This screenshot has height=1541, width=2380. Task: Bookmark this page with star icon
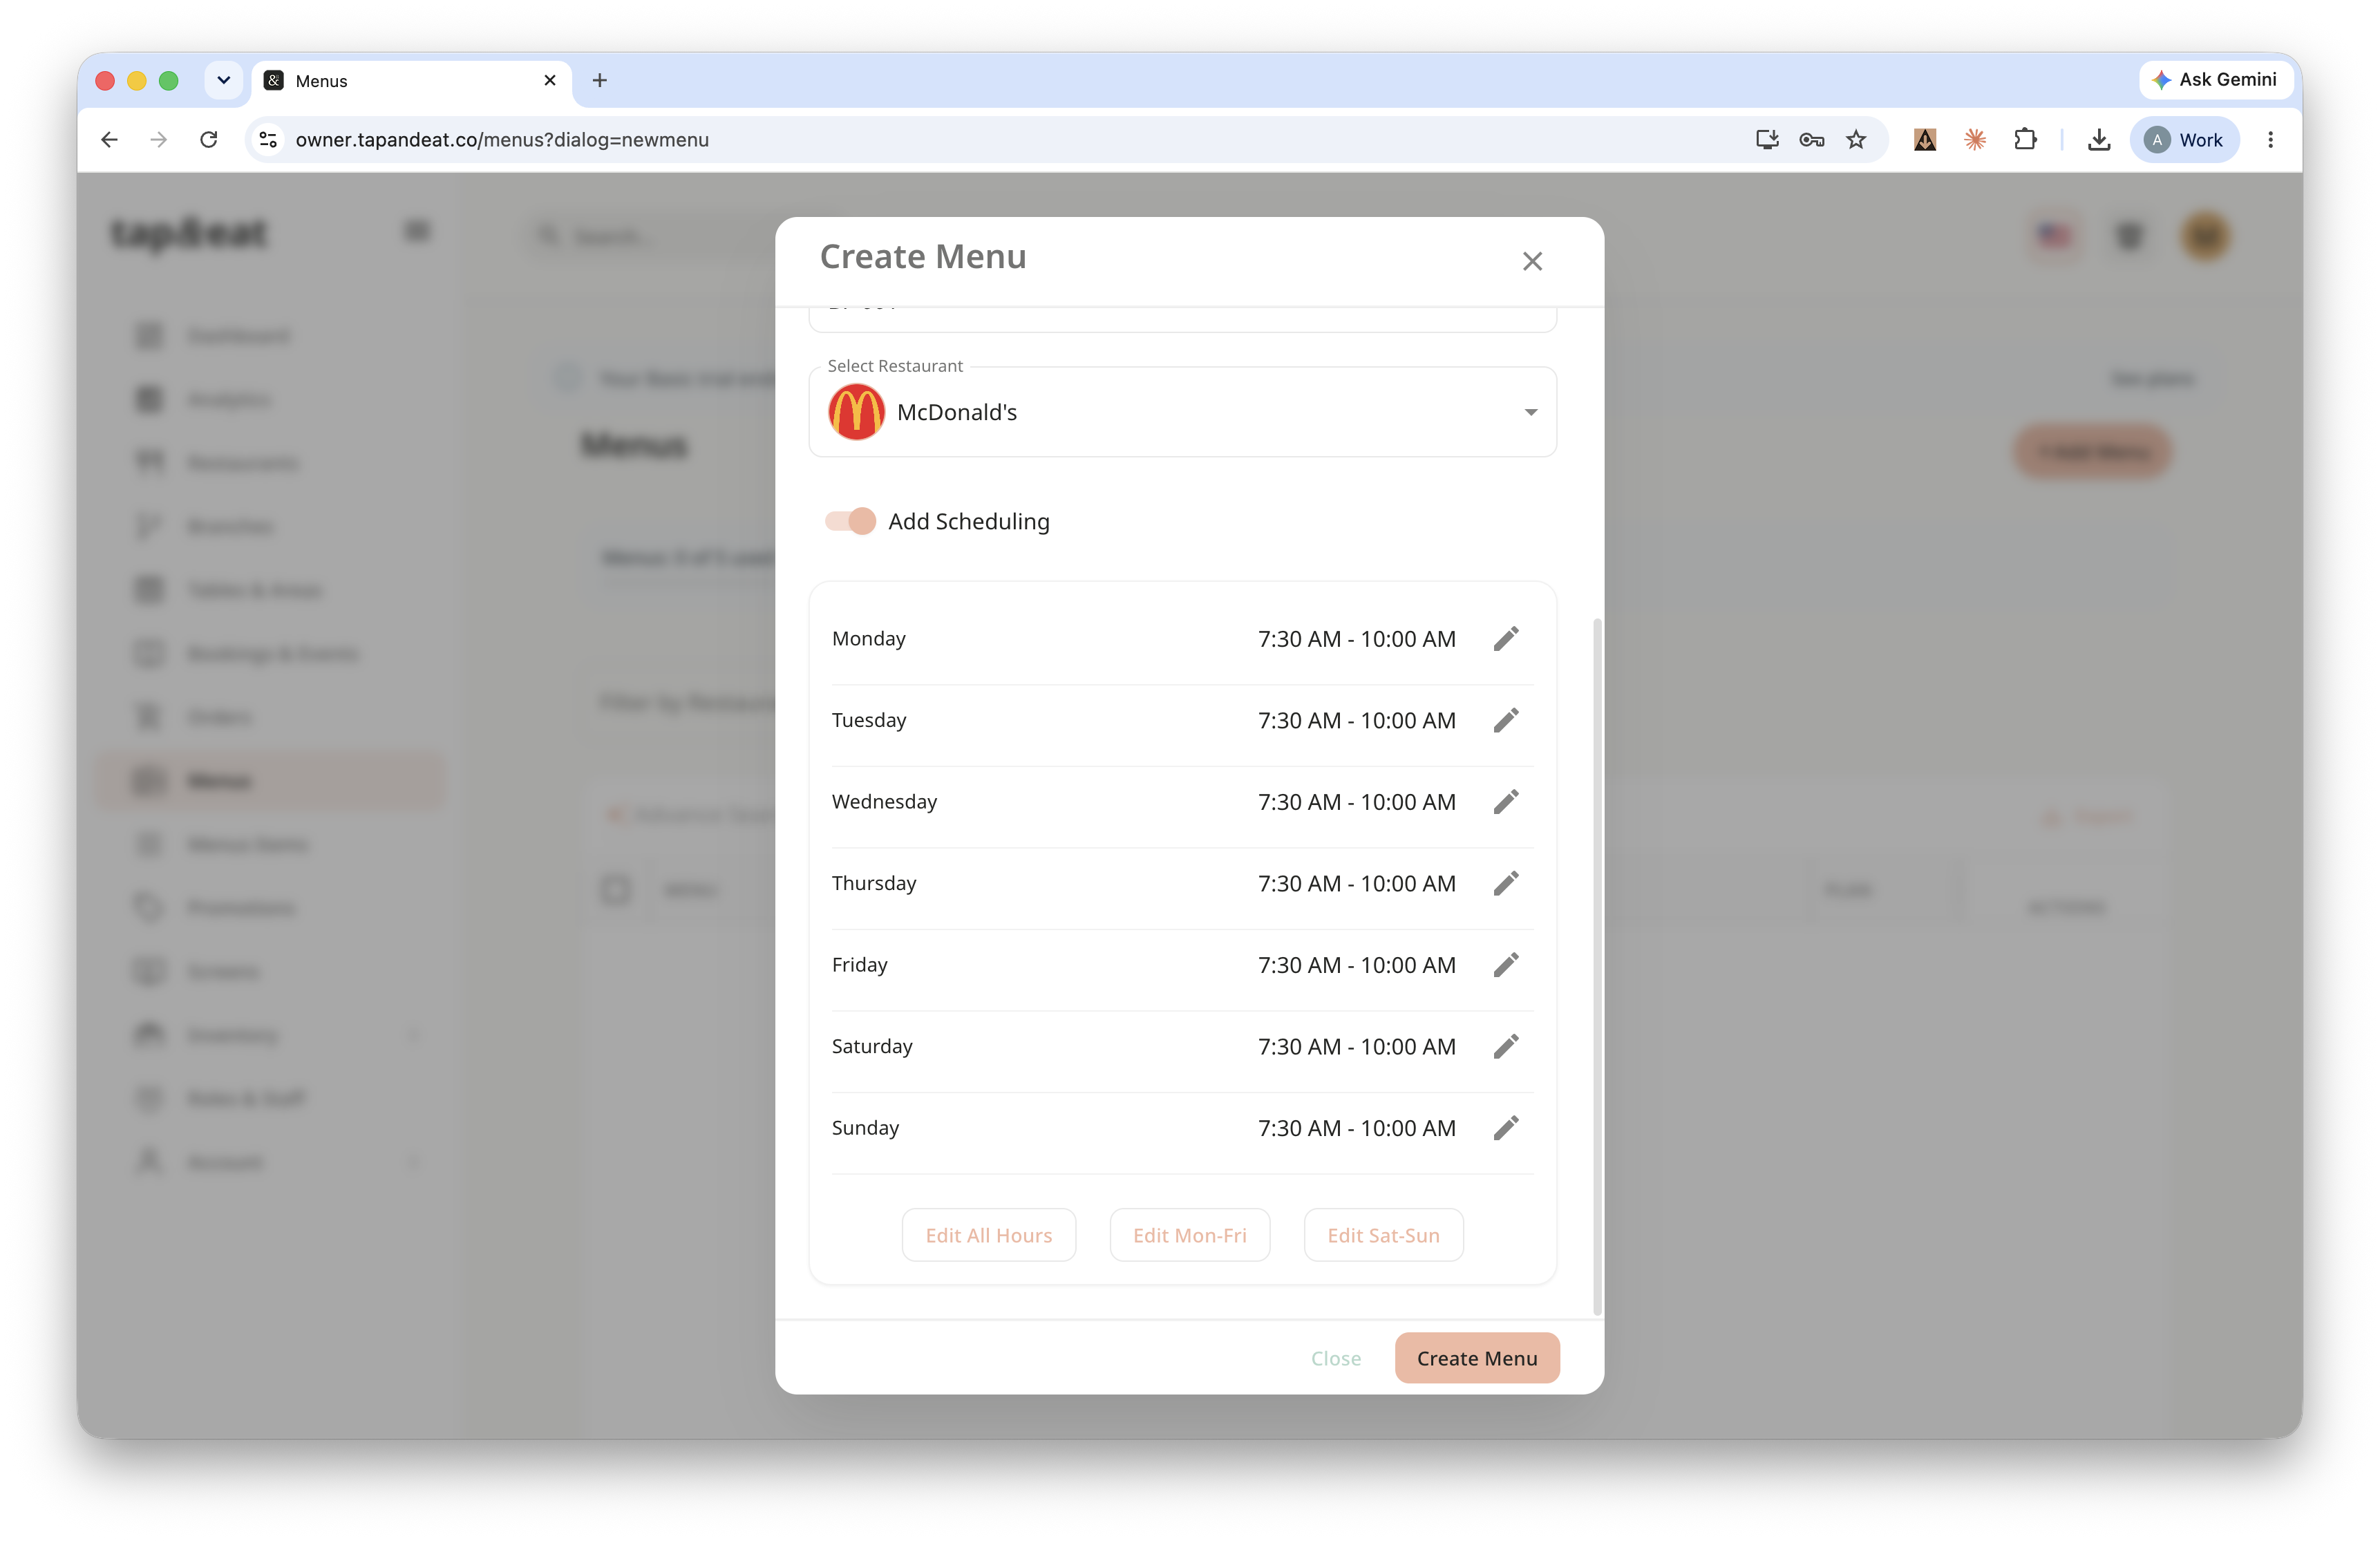pyautogui.click(x=1856, y=140)
